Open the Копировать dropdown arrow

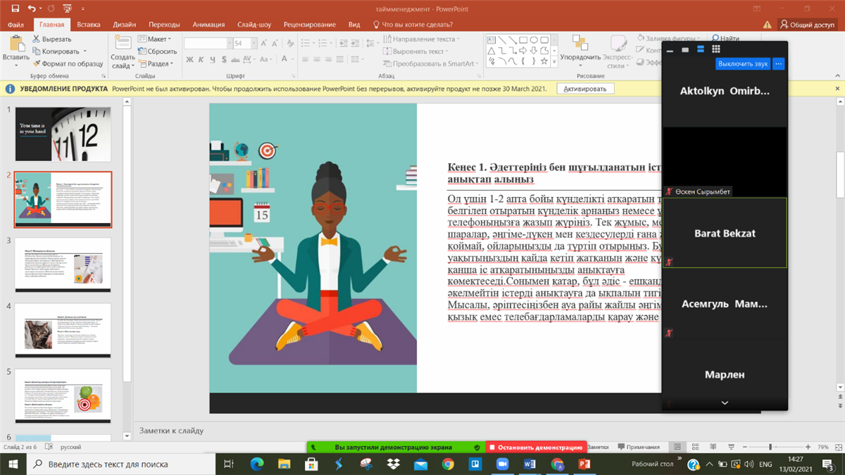point(84,51)
